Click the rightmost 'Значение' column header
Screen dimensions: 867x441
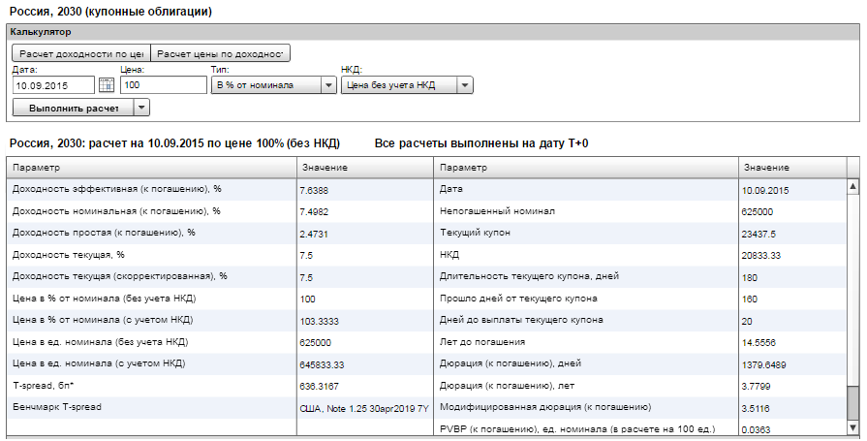pos(790,168)
